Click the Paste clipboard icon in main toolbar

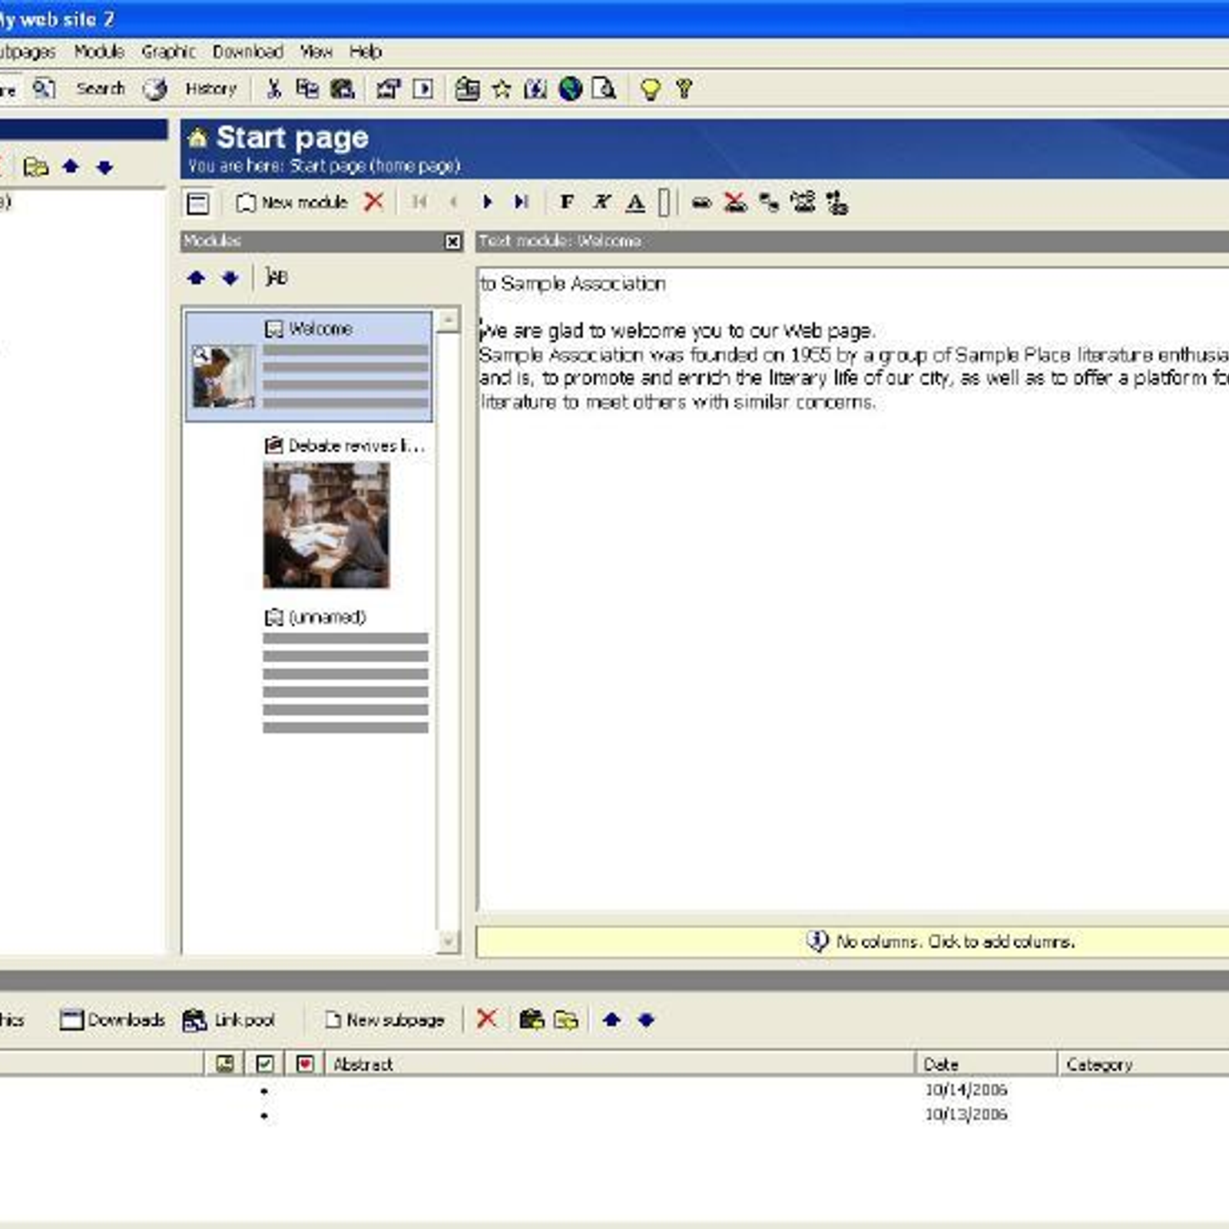coord(342,88)
